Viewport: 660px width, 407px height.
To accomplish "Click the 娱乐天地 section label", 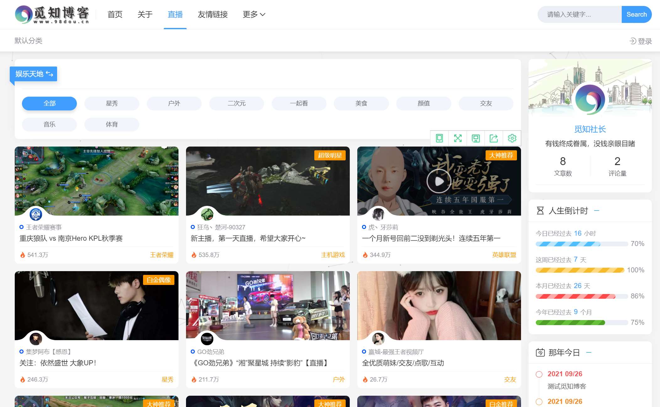I will click(29, 74).
